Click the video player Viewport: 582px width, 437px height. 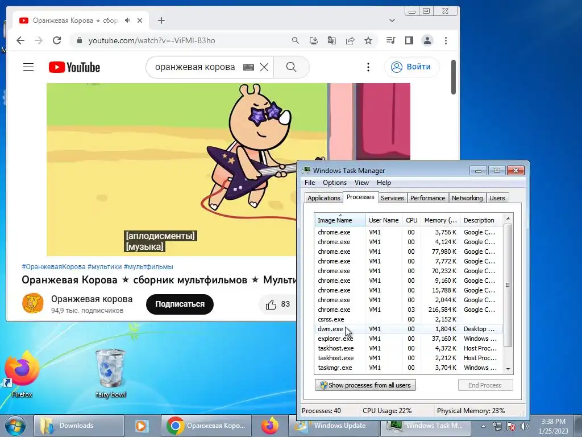173,169
